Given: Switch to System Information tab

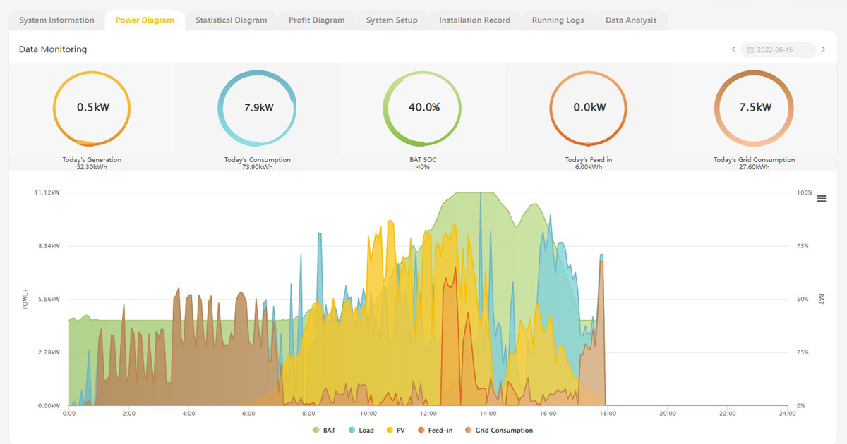Looking at the screenshot, I should point(56,20).
